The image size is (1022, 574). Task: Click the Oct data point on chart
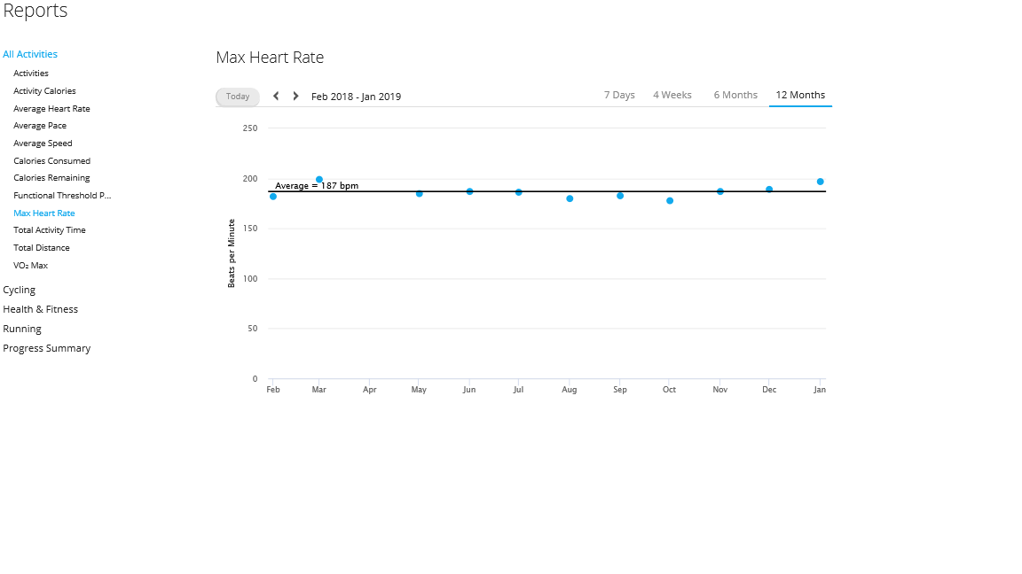tap(670, 201)
